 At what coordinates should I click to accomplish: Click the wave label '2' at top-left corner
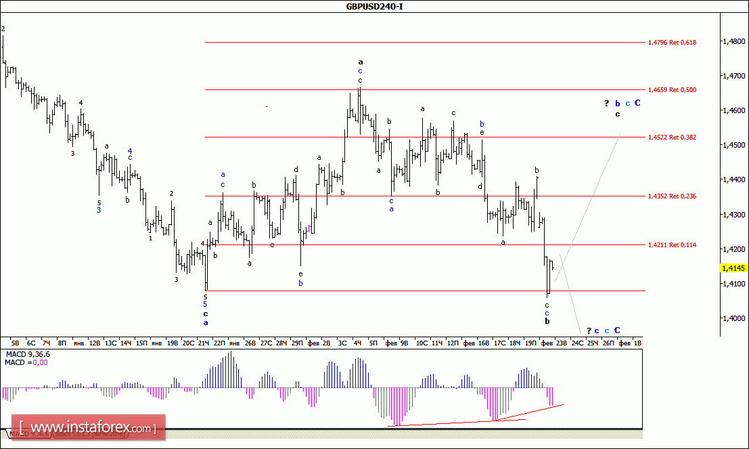click(3, 29)
